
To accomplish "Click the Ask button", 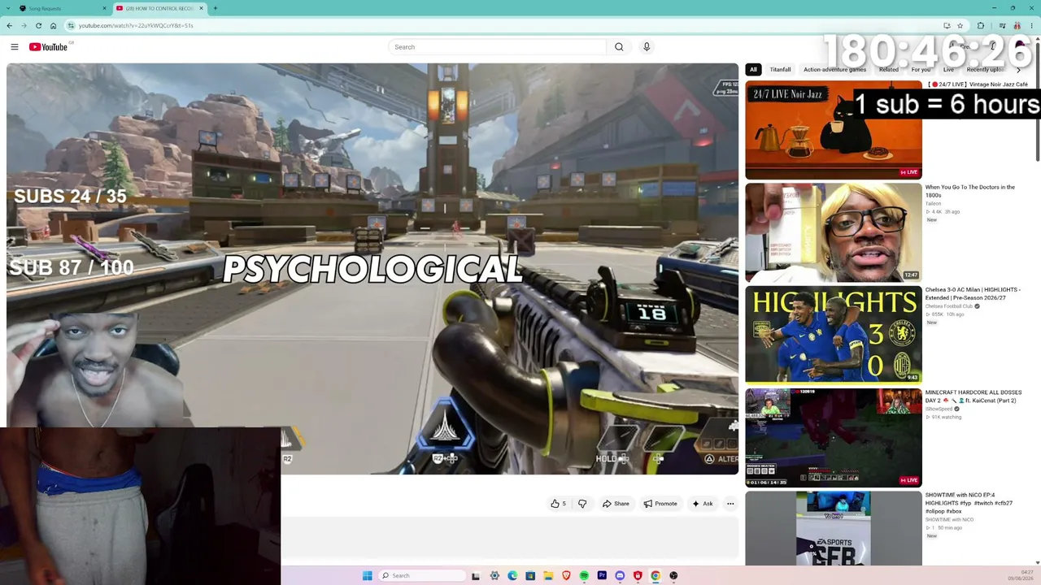I will [703, 504].
